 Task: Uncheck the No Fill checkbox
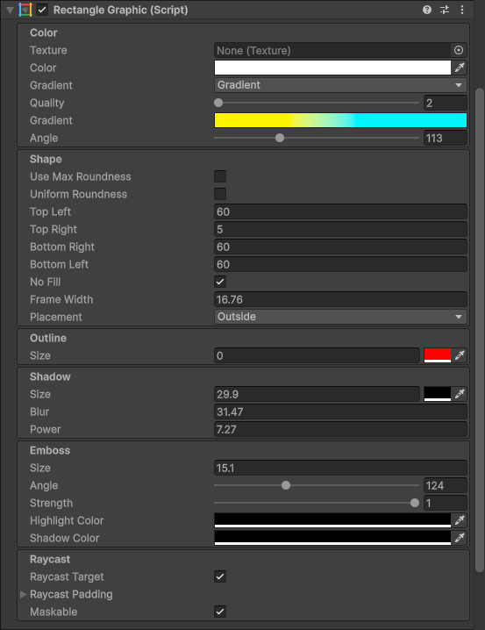(220, 282)
